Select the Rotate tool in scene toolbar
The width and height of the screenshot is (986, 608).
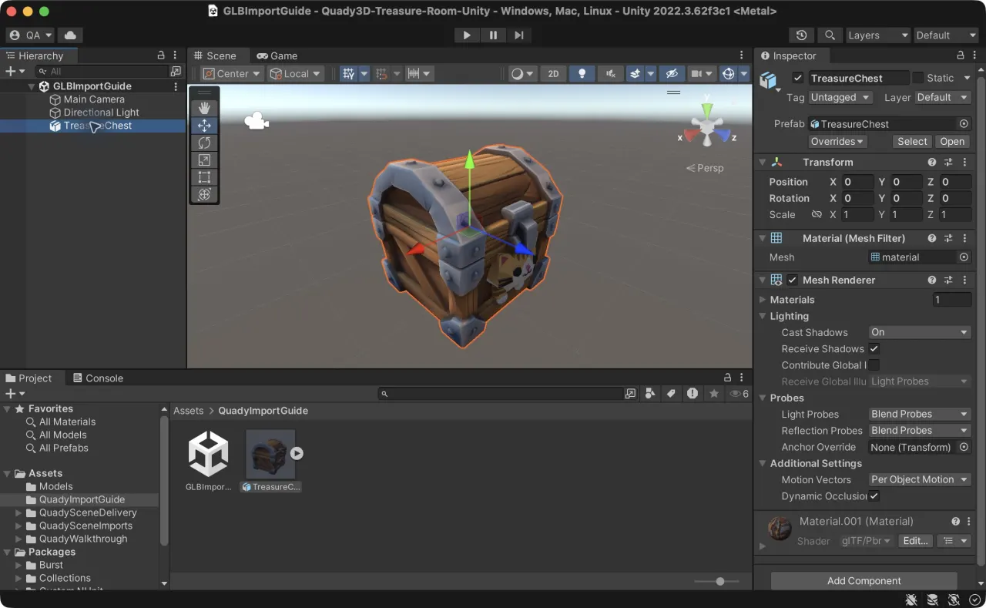click(x=204, y=143)
